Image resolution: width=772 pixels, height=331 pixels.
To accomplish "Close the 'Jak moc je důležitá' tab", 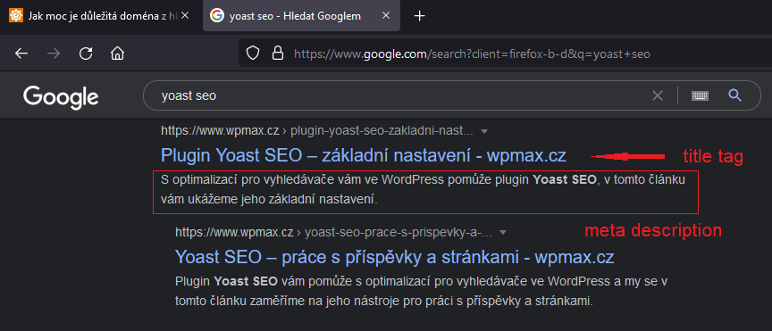I will [185, 16].
